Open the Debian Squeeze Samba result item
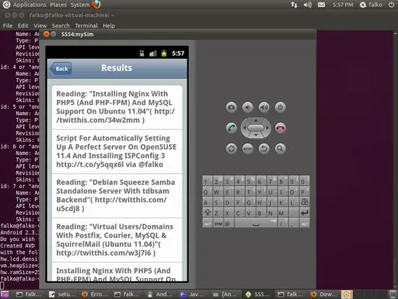The height and width of the screenshot is (299, 398). [117, 195]
